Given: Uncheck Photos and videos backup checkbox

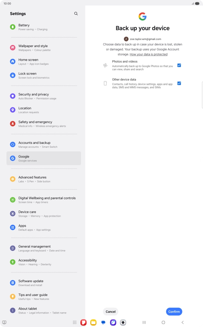Looking at the screenshot, I should pyautogui.click(x=179, y=65).
